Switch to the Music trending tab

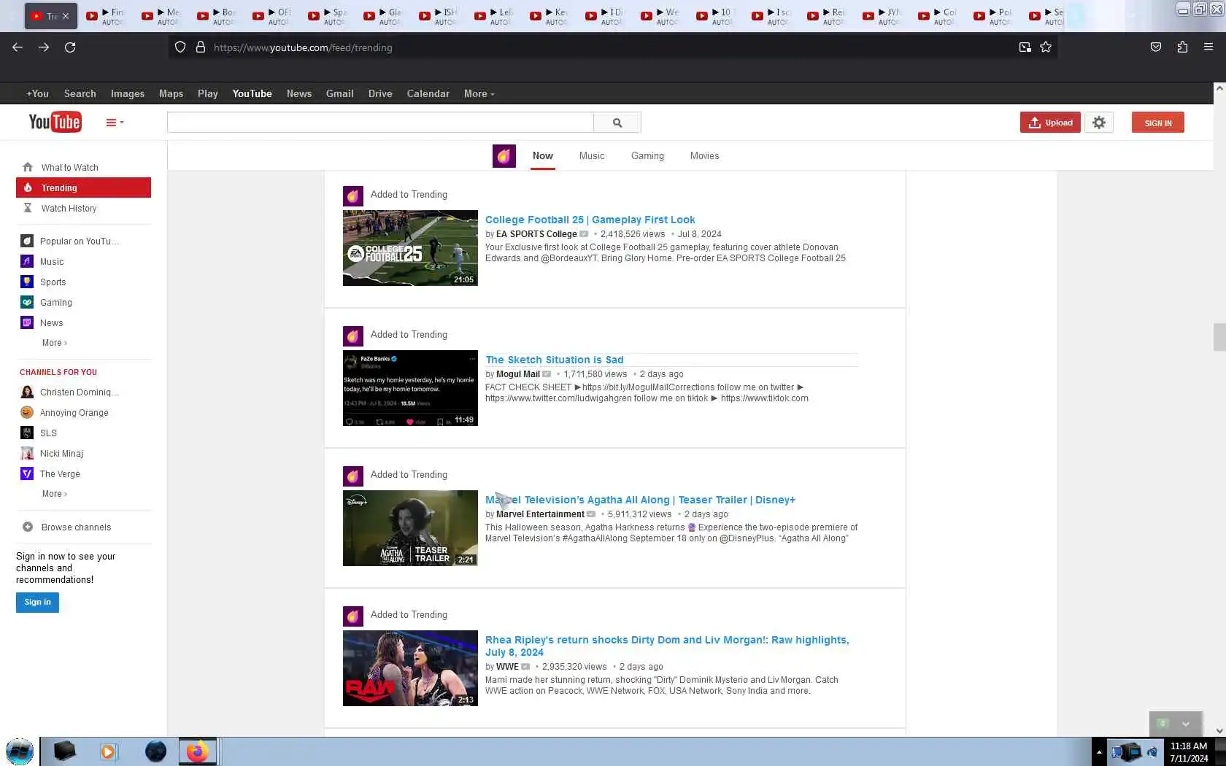(x=592, y=155)
